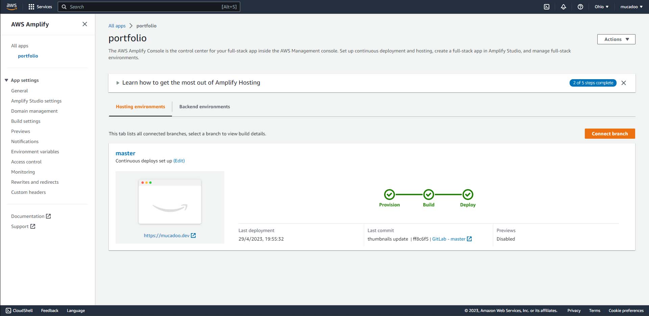649x316 pixels.
Task: Open the Language selector in footer
Action: (x=76, y=311)
